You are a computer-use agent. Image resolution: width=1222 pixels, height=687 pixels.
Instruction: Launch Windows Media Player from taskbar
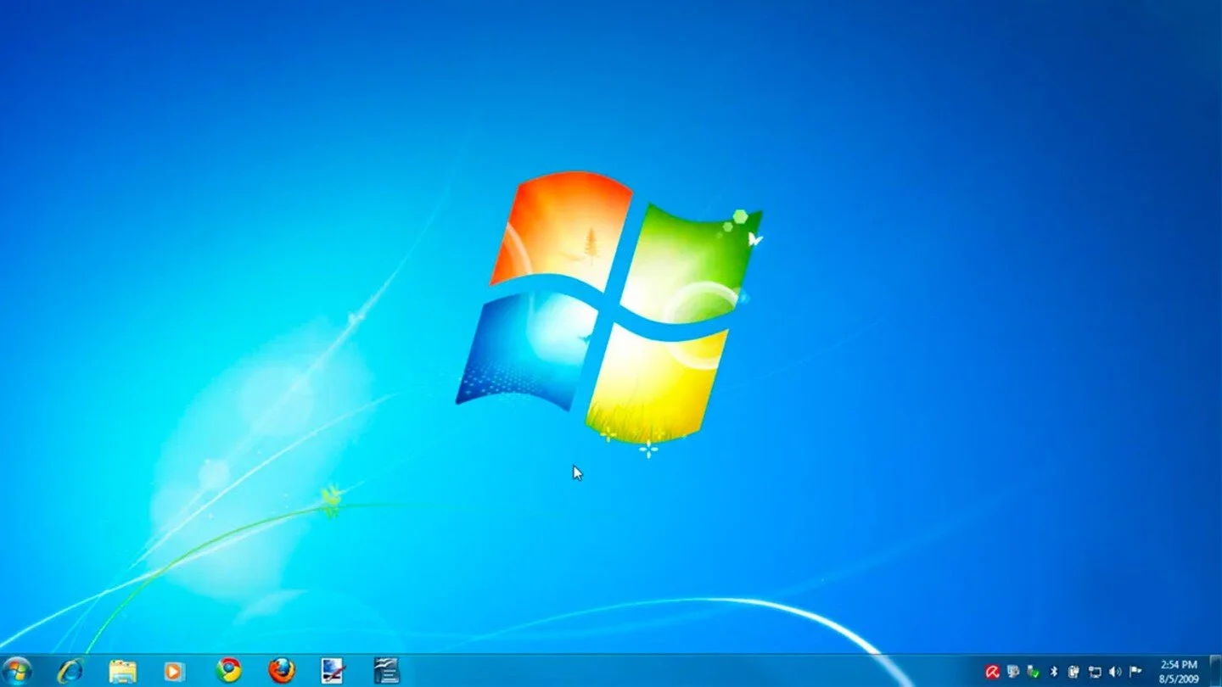coord(174,671)
